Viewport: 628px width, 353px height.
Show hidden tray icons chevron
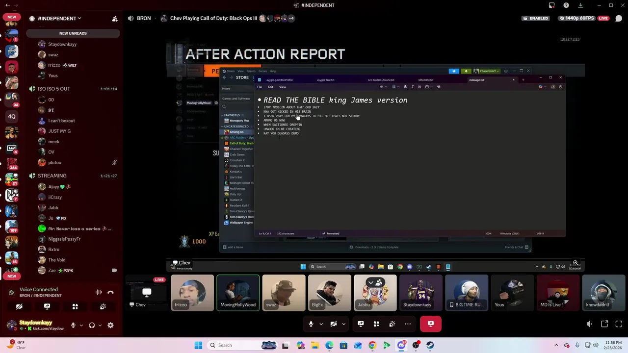(556, 345)
